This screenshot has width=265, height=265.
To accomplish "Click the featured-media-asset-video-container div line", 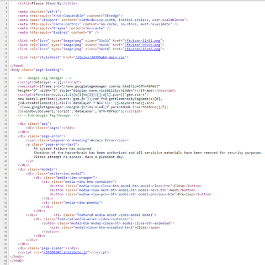I will (83, 219).
